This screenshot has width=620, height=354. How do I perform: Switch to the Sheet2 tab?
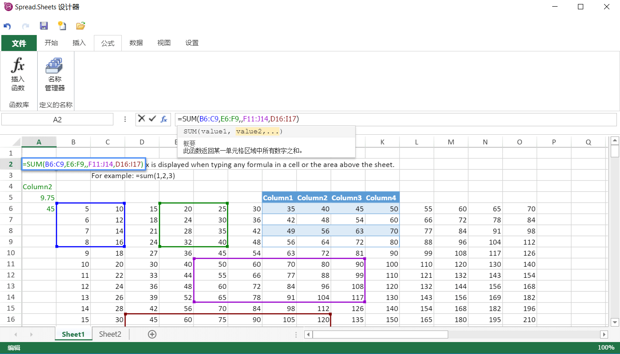109,334
